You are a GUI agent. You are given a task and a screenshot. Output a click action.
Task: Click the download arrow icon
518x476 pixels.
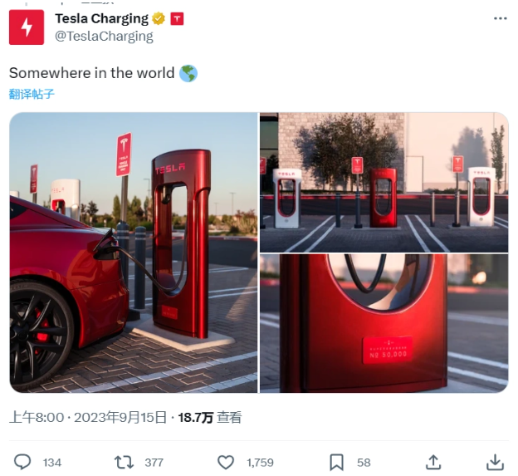pyautogui.click(x=496, y=462)
